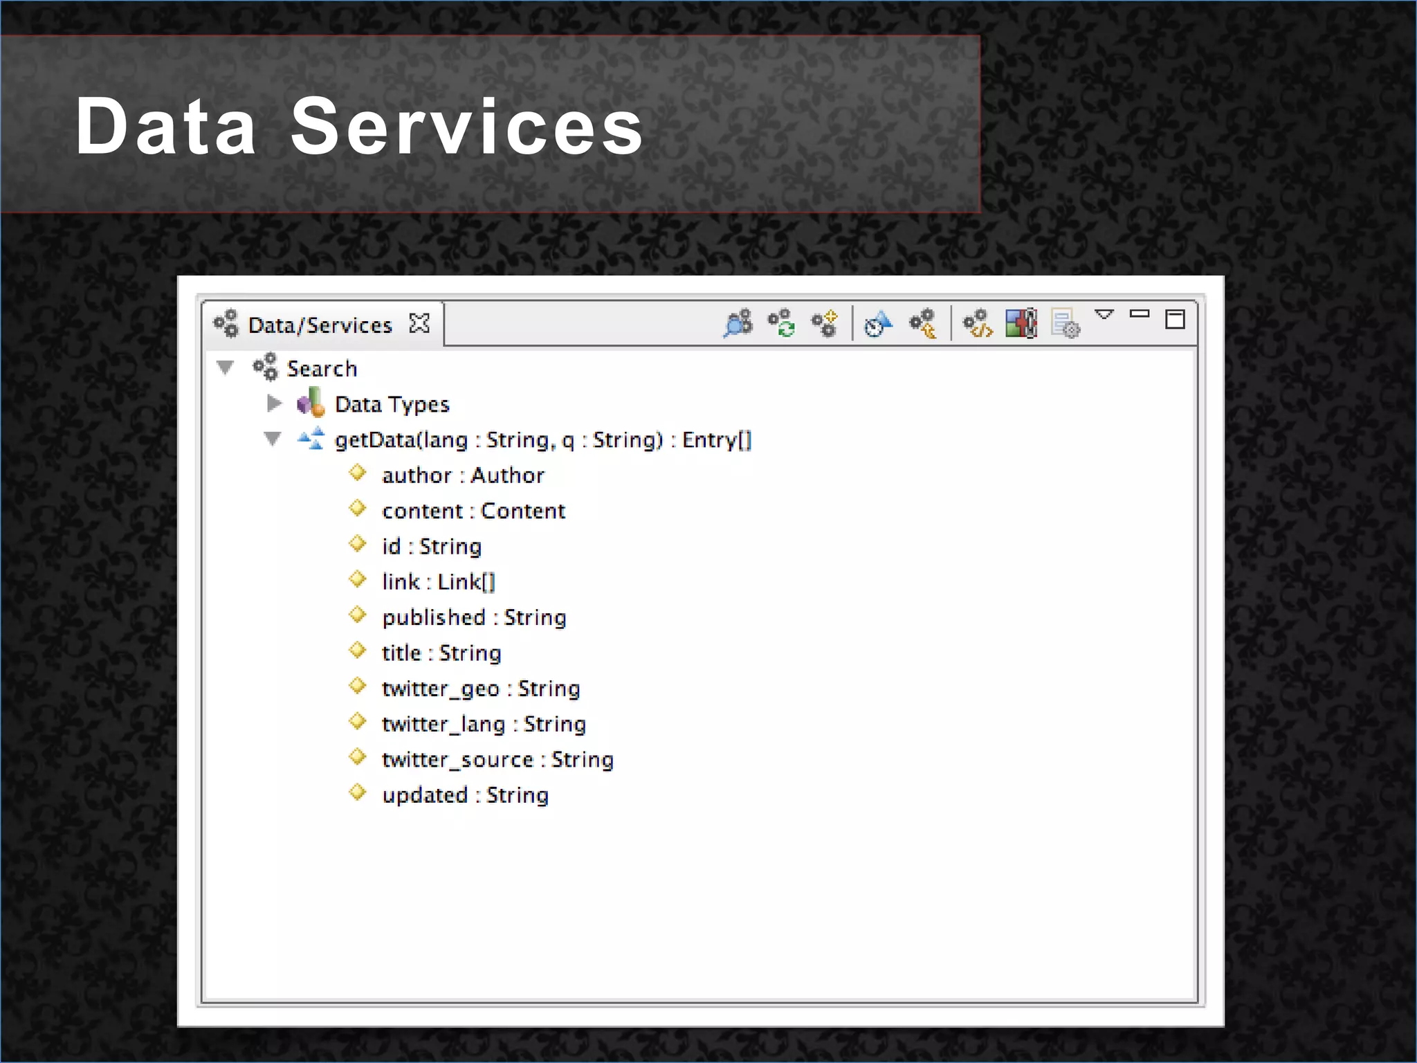This screenshot has height=1063, width=1417.
Task: Click the getData operation entry
Action: click(542, 440)
